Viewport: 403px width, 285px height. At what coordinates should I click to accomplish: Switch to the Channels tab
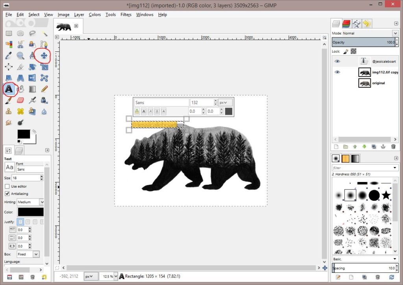click(x=346, y=24)
